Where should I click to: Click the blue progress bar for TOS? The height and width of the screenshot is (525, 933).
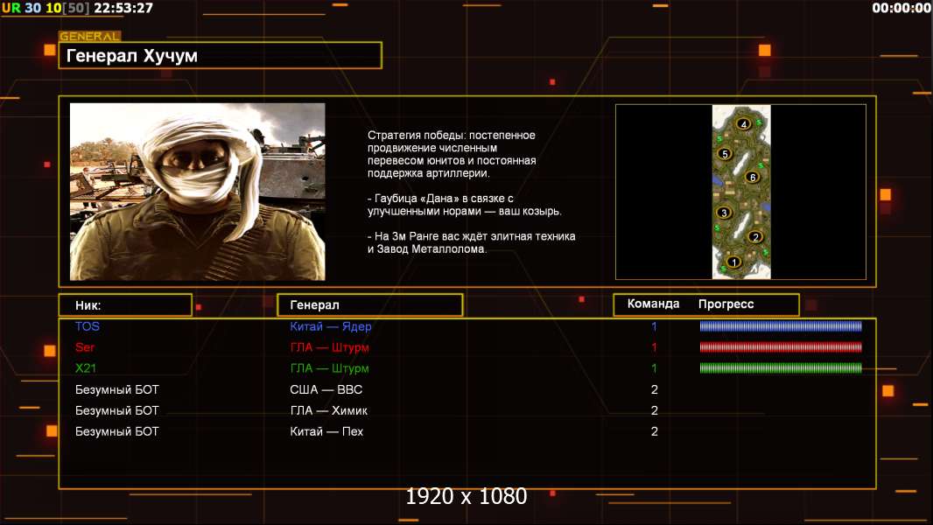pyautogui.click(x=781, y=326)
